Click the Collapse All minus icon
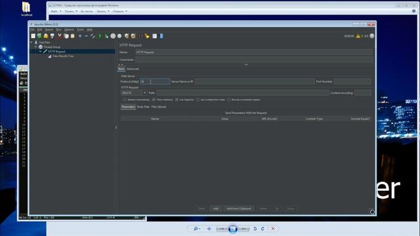This screenshot has height=236, width=420. click(86, 36)
